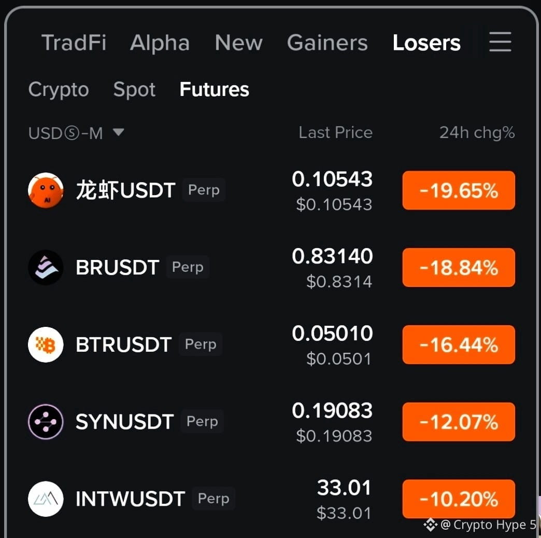Sort by Last Price column header

click(x=335, y=132)
